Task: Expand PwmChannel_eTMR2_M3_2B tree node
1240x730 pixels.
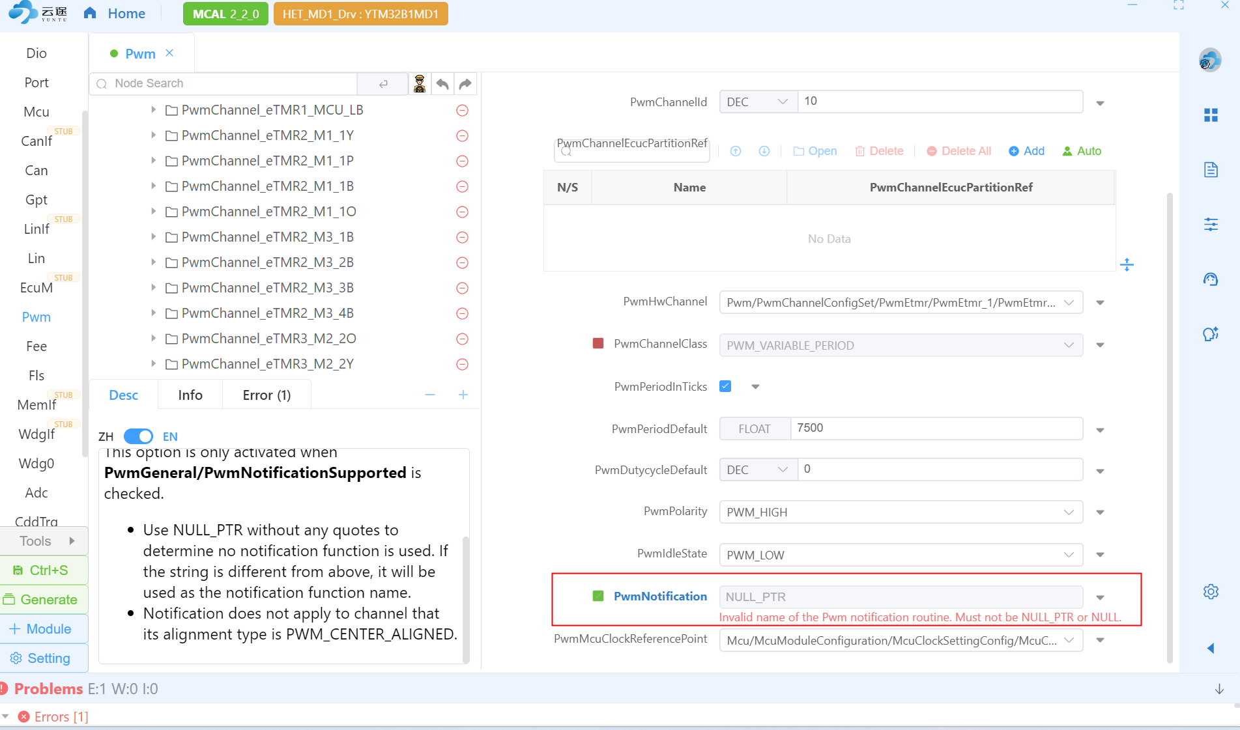Action: [x=153, y=262]
